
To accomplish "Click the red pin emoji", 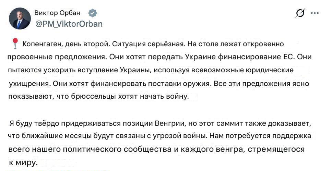I will point(15,44).
